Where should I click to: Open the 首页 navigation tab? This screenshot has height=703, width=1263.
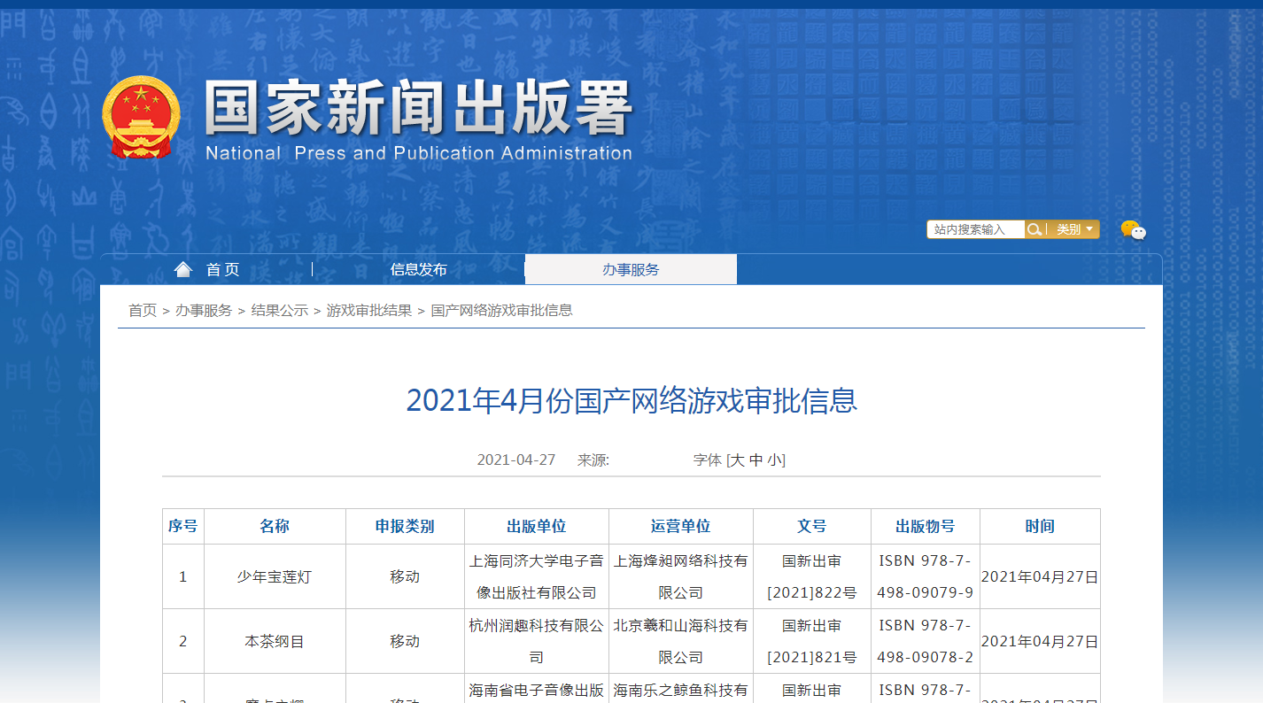222,270
